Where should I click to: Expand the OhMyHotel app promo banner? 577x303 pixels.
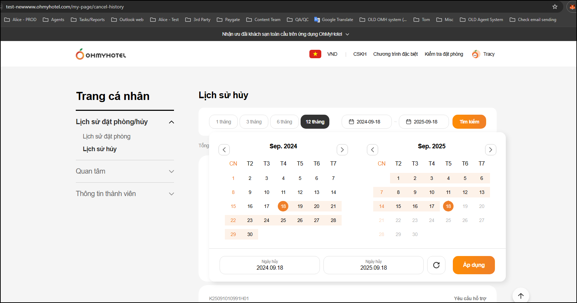(347, 34)
